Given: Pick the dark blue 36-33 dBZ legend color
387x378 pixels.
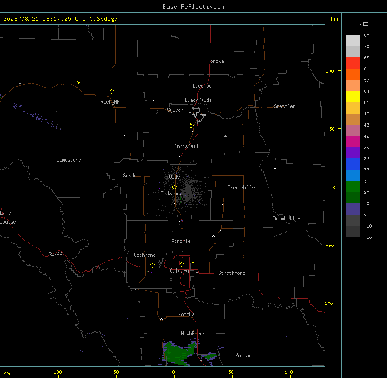Looking at the screenshot, I should (x=353, y=164).
